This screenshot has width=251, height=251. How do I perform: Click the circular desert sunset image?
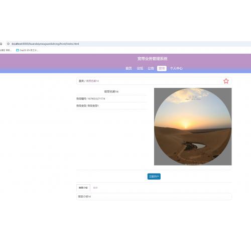(x=193, y=127)
